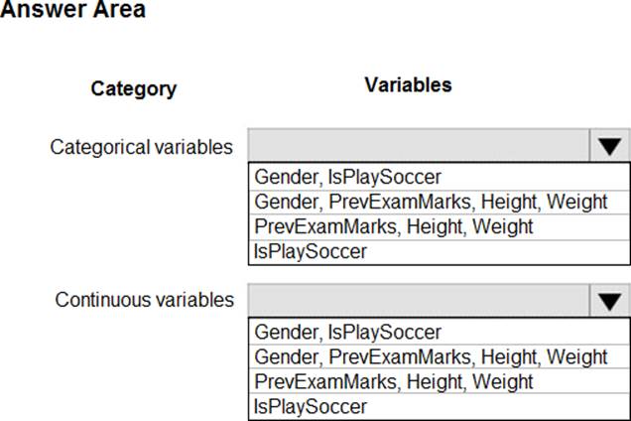Select 'PrevExamMarks, Height, Weight' under Categorical variables

coord(393,226)
